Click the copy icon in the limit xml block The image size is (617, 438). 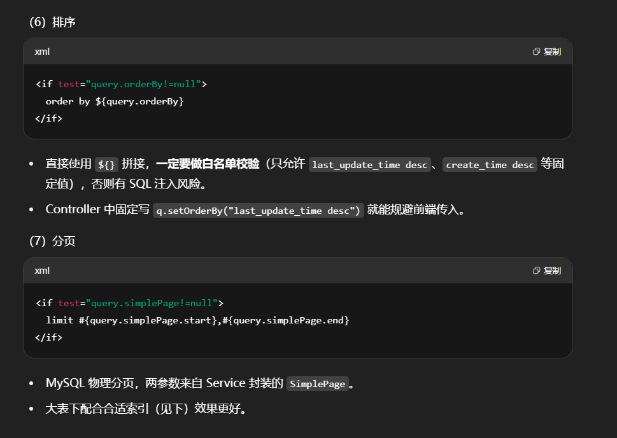pyautogui.click(x=536, y=271)
